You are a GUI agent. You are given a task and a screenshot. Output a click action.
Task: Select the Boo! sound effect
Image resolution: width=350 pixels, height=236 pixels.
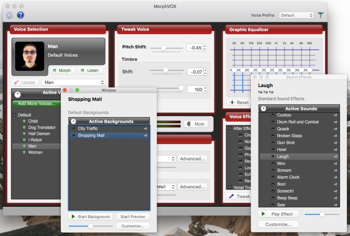(x=281, y=184)
